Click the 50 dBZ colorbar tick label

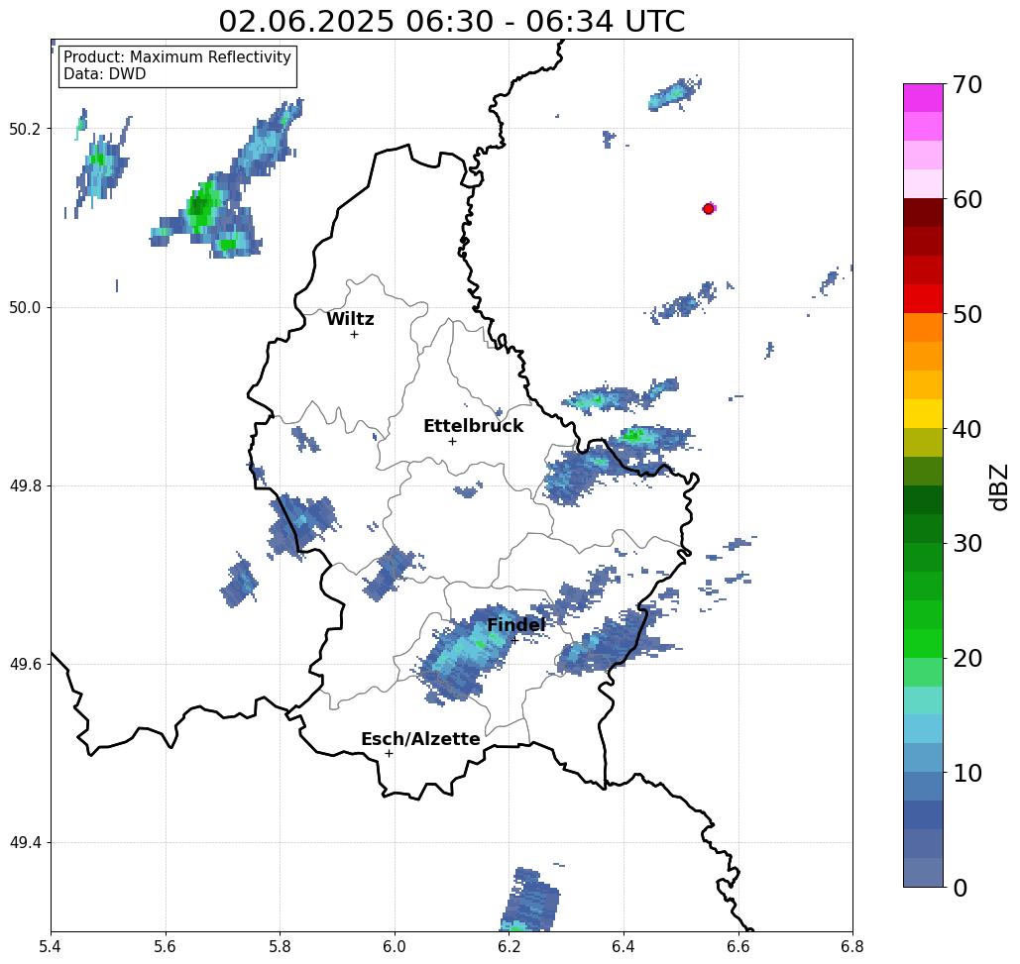click(x=966, y=315)
